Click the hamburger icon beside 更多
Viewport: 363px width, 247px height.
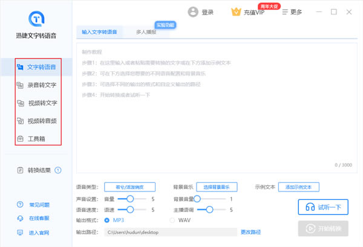285,12
